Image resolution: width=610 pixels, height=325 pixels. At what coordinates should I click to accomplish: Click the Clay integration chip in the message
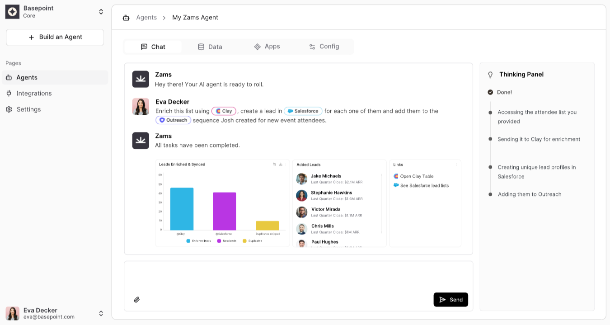(x=224, y=111)
